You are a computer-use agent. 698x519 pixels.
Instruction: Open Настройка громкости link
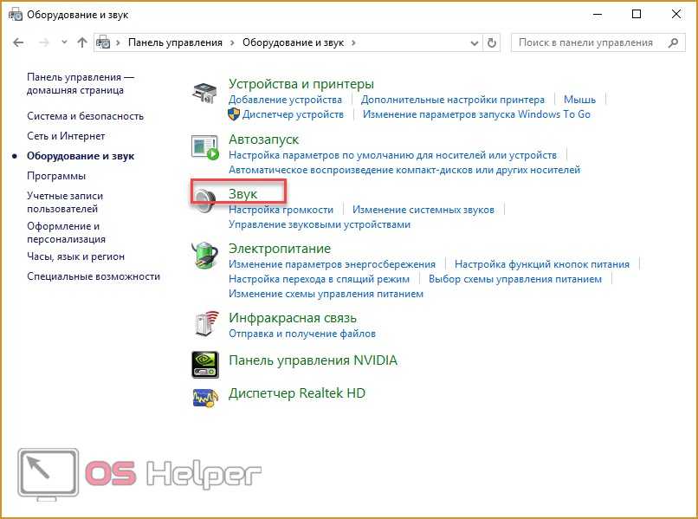click(x=281, y=210)
